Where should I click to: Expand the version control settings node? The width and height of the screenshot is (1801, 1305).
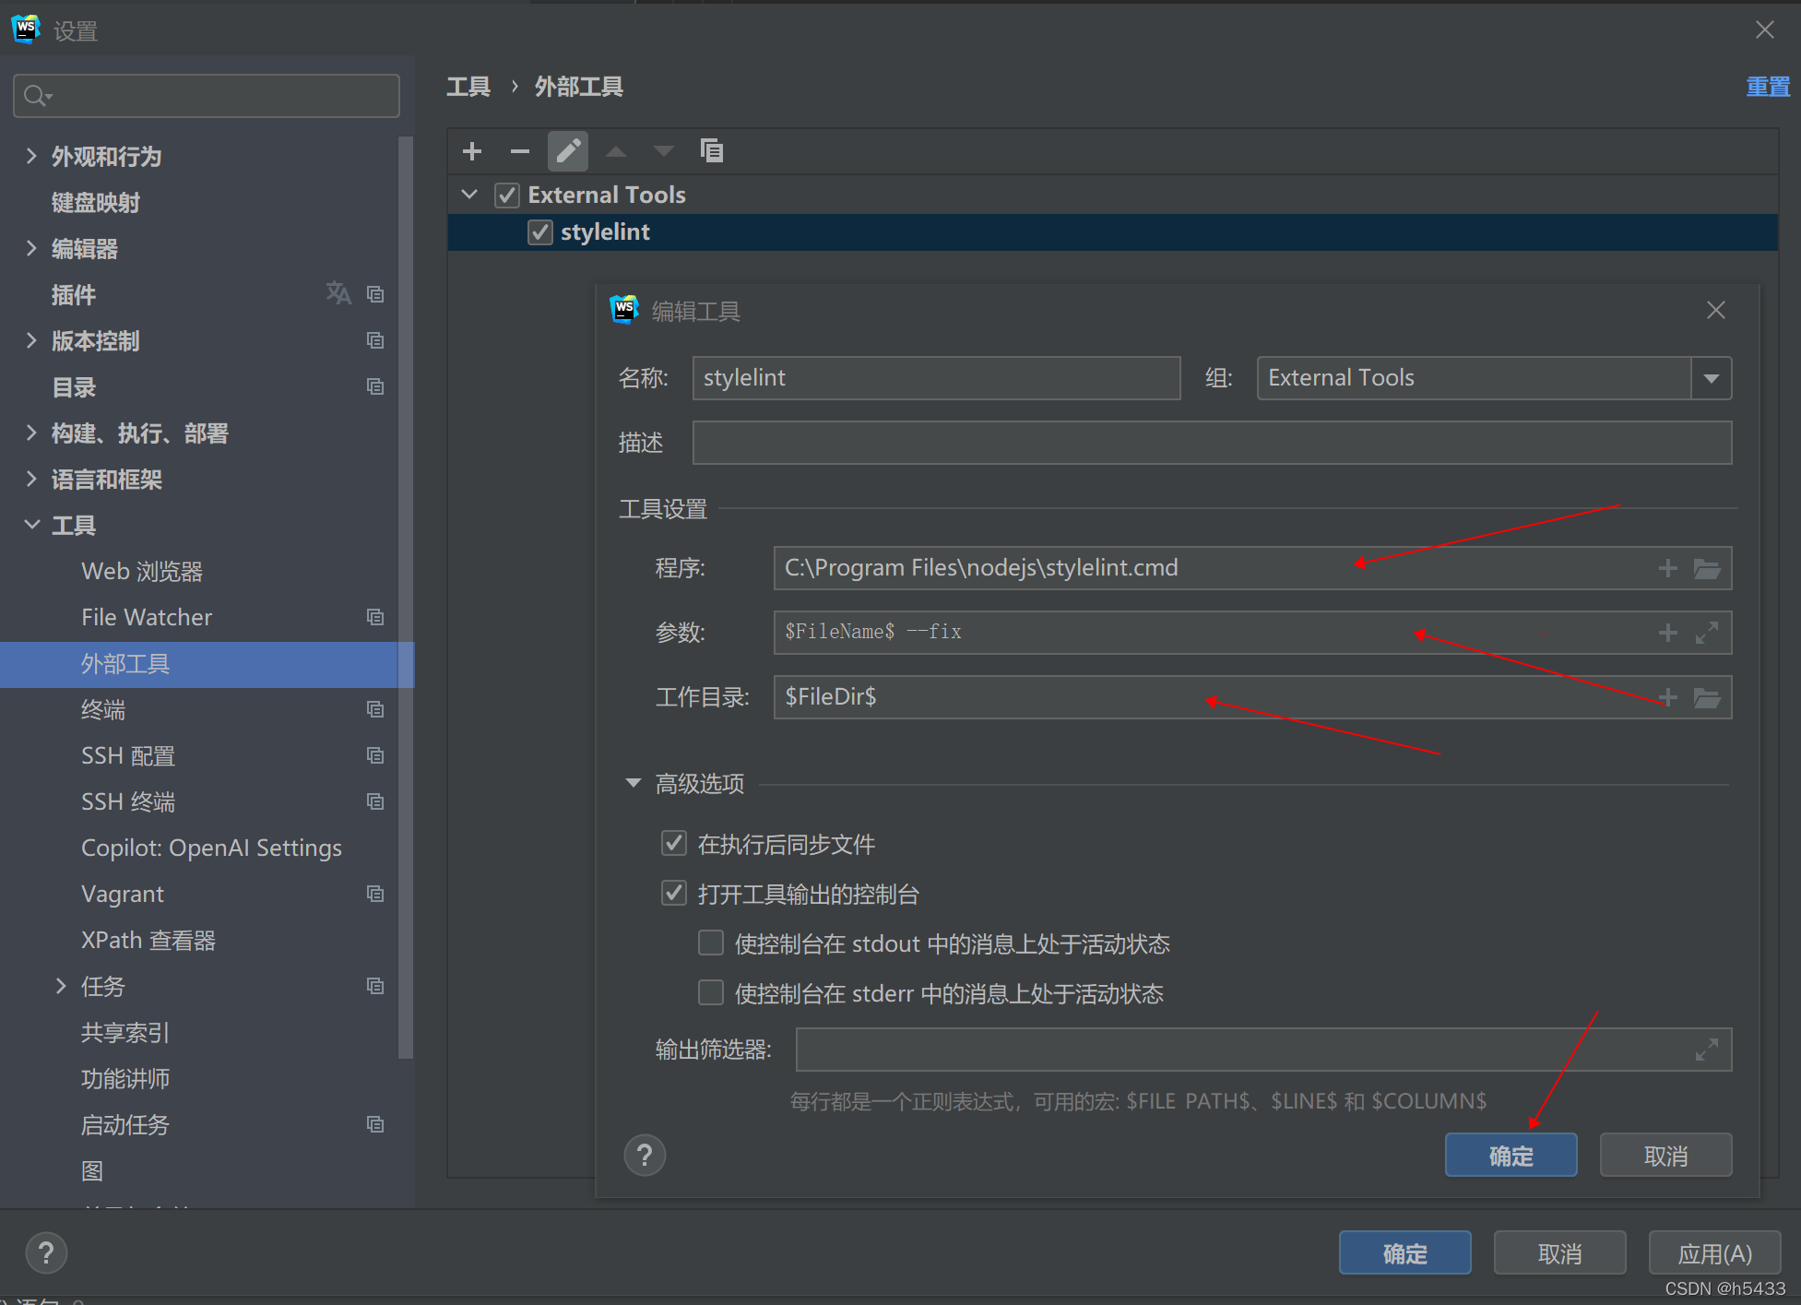(x=32, y=340)
